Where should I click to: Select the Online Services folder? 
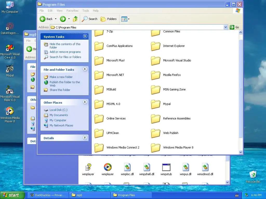110,119
